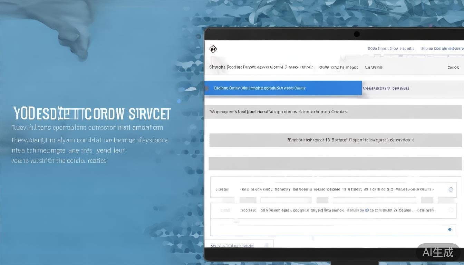
Task: Open the 'Ge.wbrels' menu item
Action: click(x=374, y=67)
